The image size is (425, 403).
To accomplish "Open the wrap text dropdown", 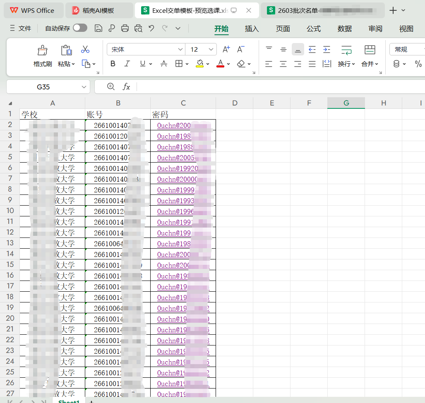I will click(353, 64).
